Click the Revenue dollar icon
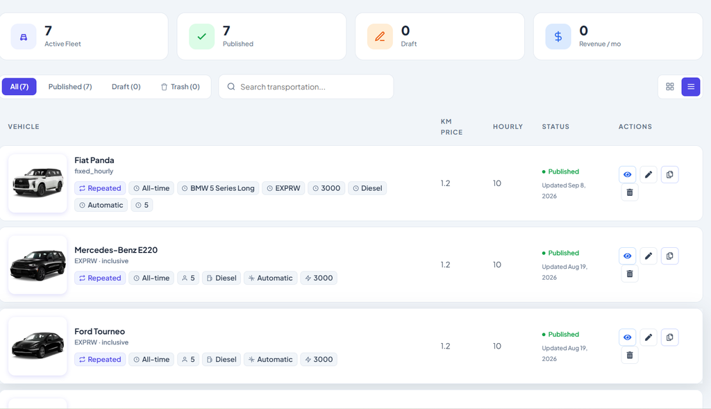This screenshot has height=409, width=711. [x=558, y=37]
